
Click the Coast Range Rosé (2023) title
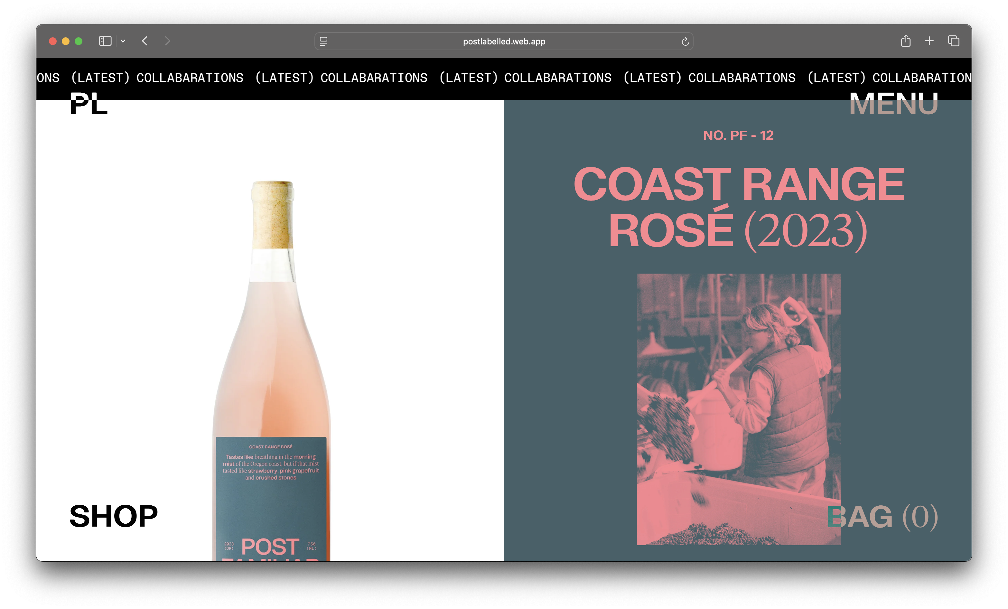738,207
